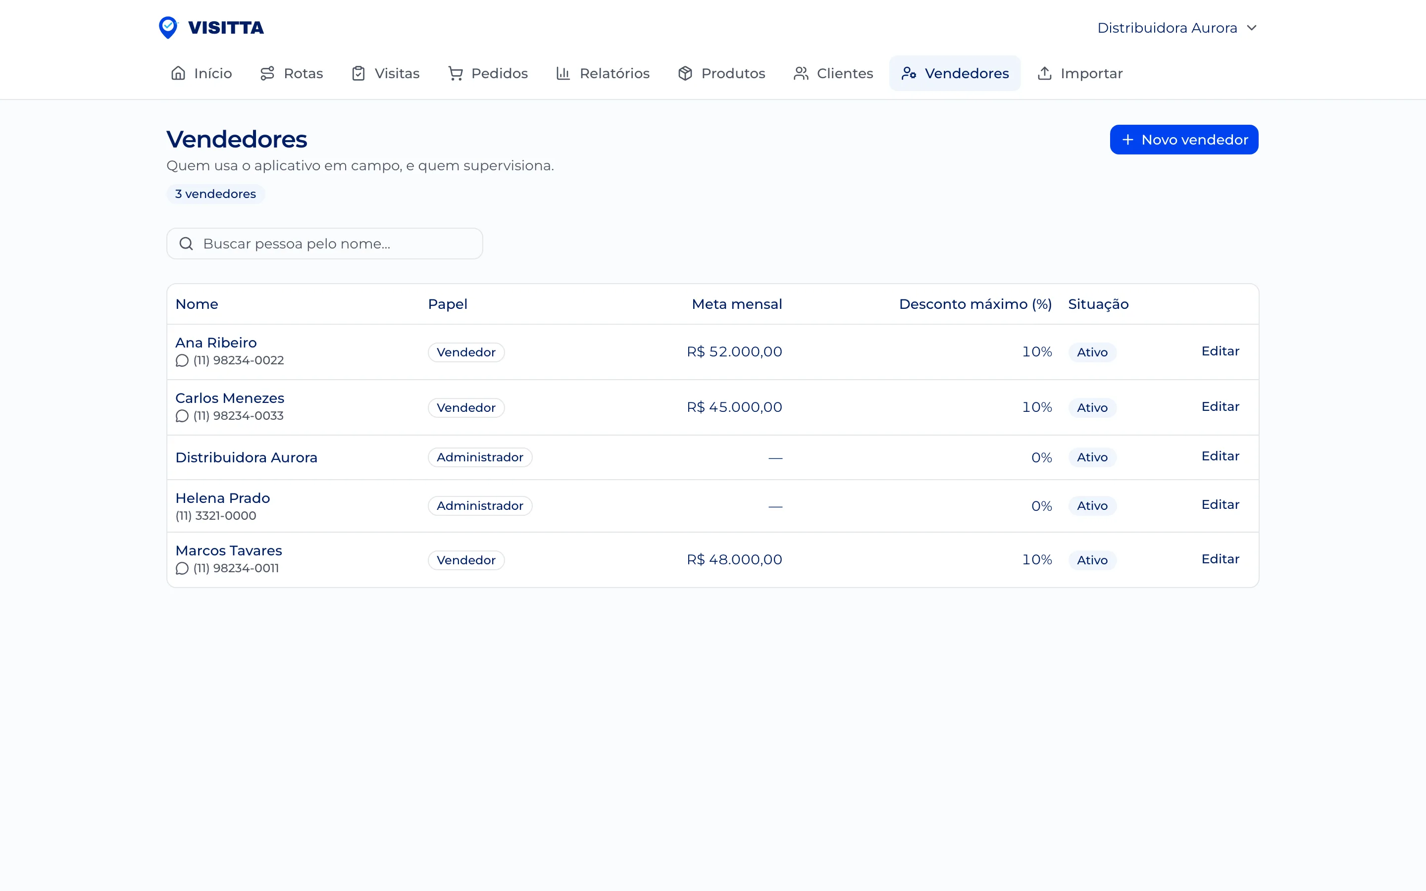The image size is (1426, 891).
Task: Click Helena Prado's Administrador badge
Action: (x=480, y=505)
